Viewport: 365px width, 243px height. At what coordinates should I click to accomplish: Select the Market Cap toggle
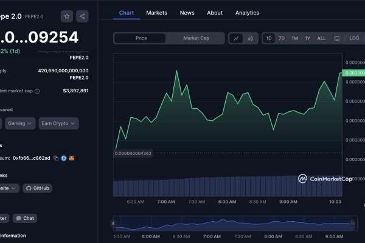pyautogui.click(x=196, y=38)
